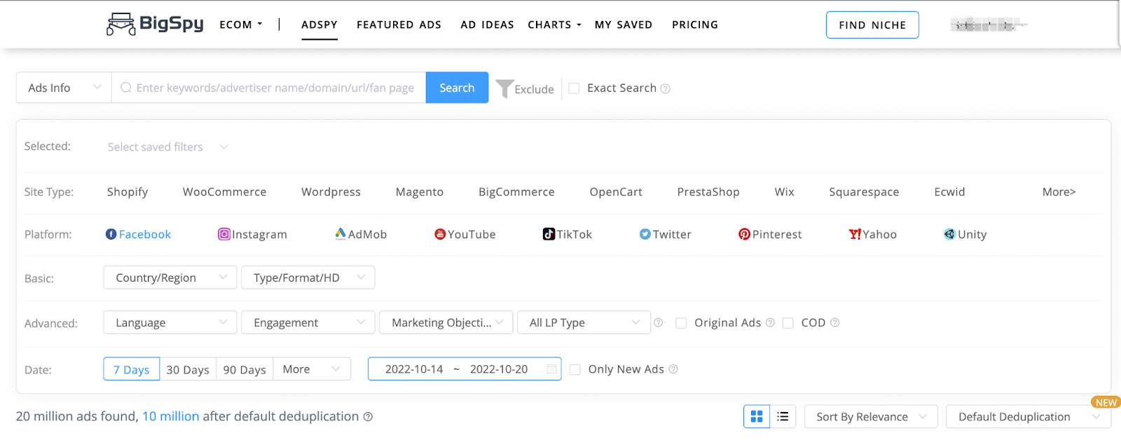The image size is (1121, 447).
Task: Open the FEATURED ADS tab
Action: [x=399, y=25]
